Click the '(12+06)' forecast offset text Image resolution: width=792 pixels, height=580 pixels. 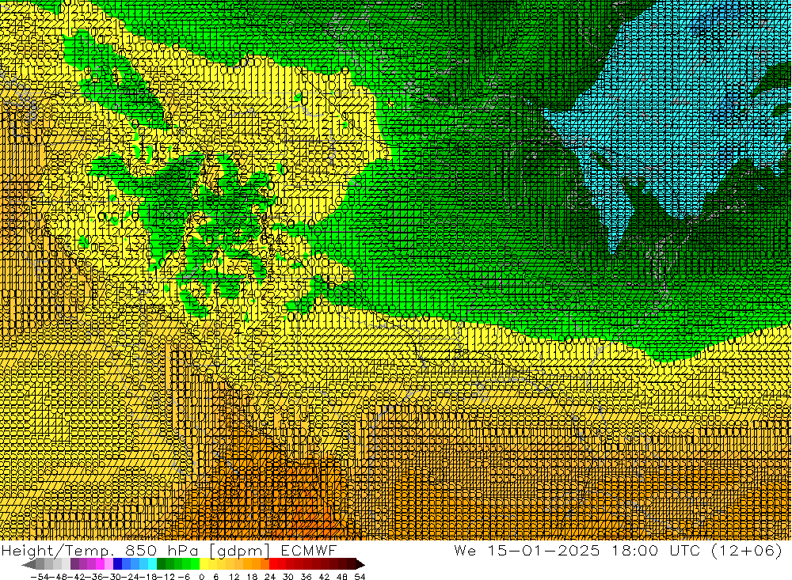coord(747,551)
